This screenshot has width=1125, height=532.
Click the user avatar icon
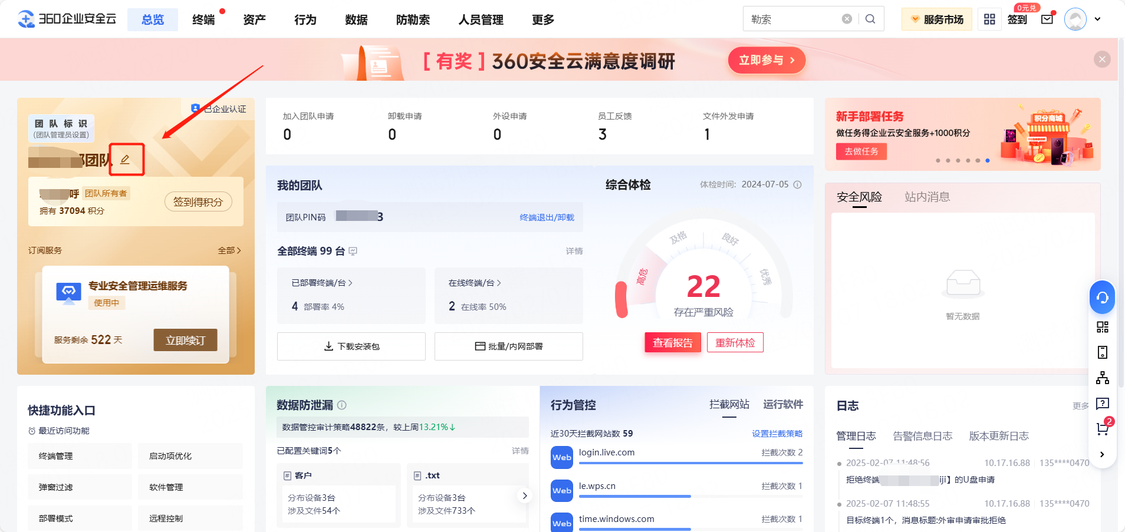click(1075, 19)
